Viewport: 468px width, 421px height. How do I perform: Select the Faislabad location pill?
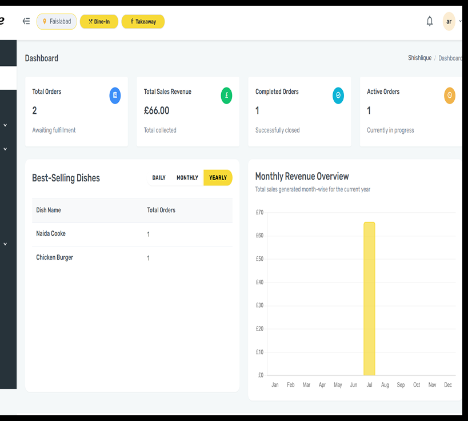point(57,22)
